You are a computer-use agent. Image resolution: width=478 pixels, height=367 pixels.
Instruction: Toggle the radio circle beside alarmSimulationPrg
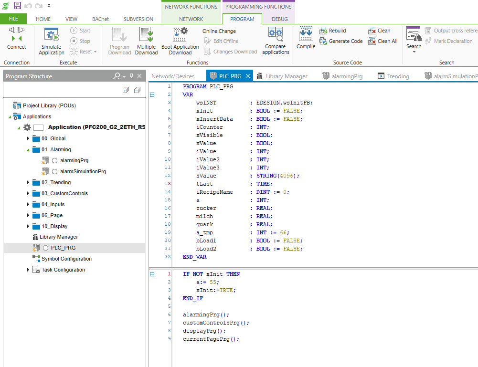(x=55, y=172)
